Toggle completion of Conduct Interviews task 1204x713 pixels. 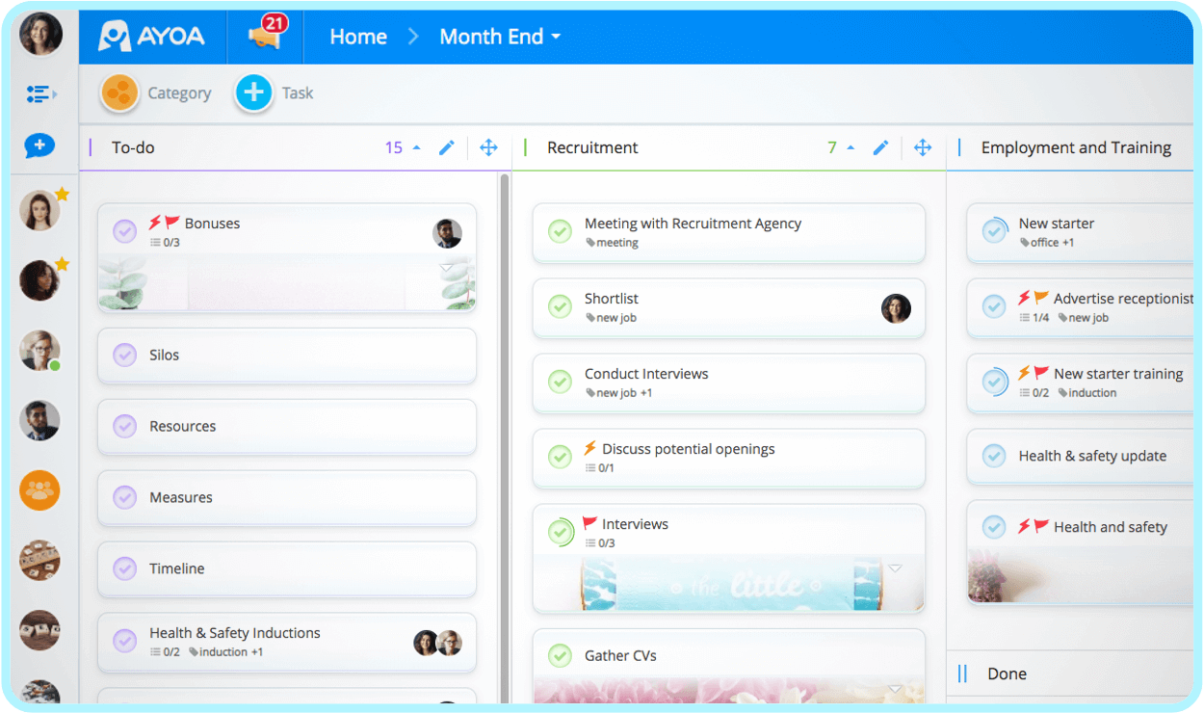tap(560, 382)
